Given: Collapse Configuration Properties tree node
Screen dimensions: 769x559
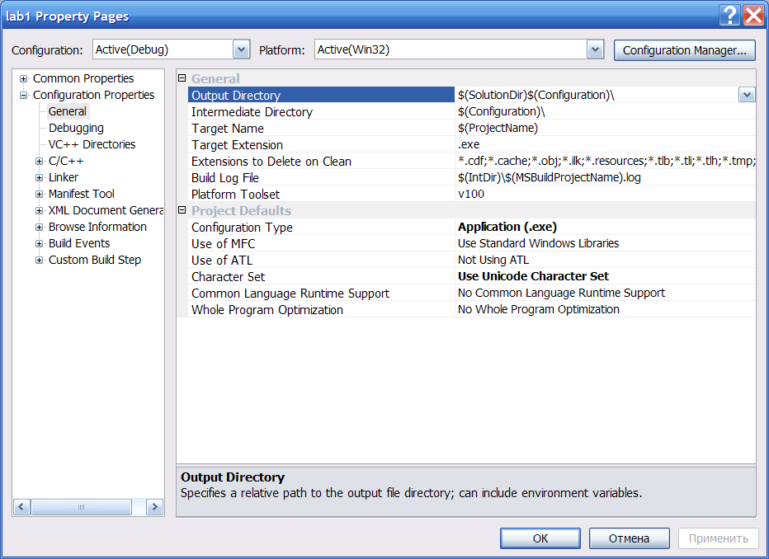Looking at the screenshot, I should pos(23,95).
